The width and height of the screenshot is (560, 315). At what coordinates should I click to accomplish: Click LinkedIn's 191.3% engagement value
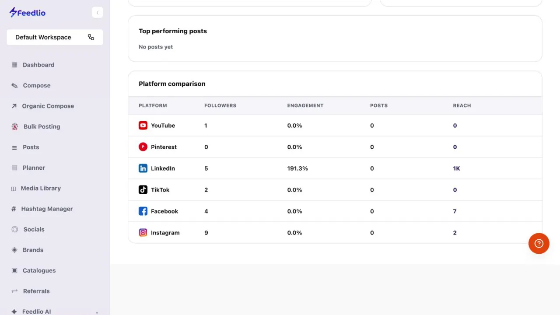tap(297, 168)
